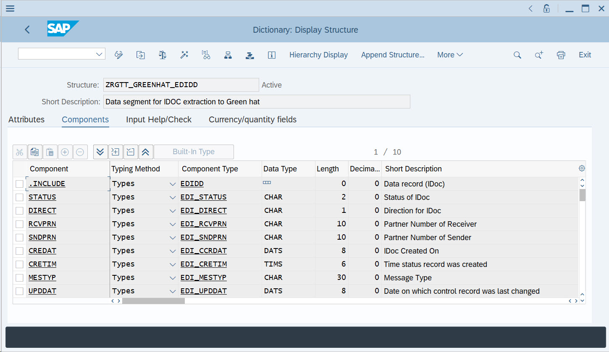Click the Hierarchy Display button
Image resolution: width=609 pixels, height=352 pixels.
[318, 55]
